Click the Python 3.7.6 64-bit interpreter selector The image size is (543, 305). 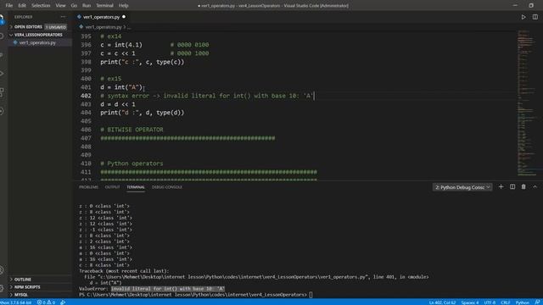pyautogui.click(x=15, y=302)
